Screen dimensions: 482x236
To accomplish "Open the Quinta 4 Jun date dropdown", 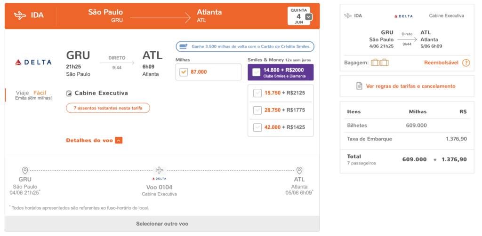I will tap(309, 17).
